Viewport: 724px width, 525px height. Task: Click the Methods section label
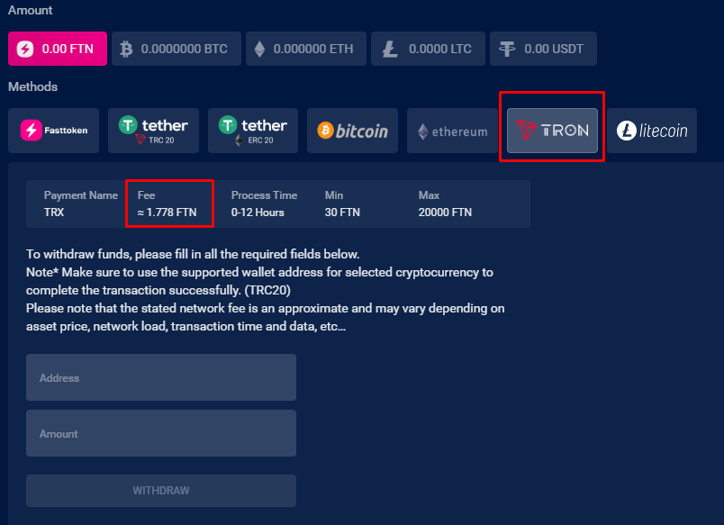point(32,86)
